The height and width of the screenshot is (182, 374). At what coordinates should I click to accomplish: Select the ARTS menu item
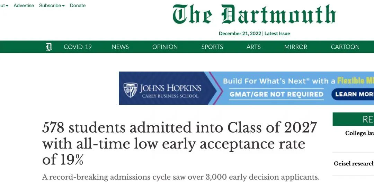coord(253,47)
